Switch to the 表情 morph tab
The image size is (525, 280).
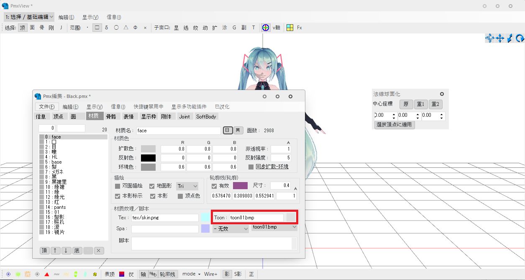pos(128,117)
